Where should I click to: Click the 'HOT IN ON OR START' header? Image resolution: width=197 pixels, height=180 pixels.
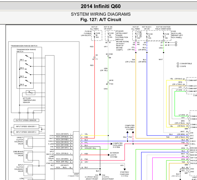(108, 28)
